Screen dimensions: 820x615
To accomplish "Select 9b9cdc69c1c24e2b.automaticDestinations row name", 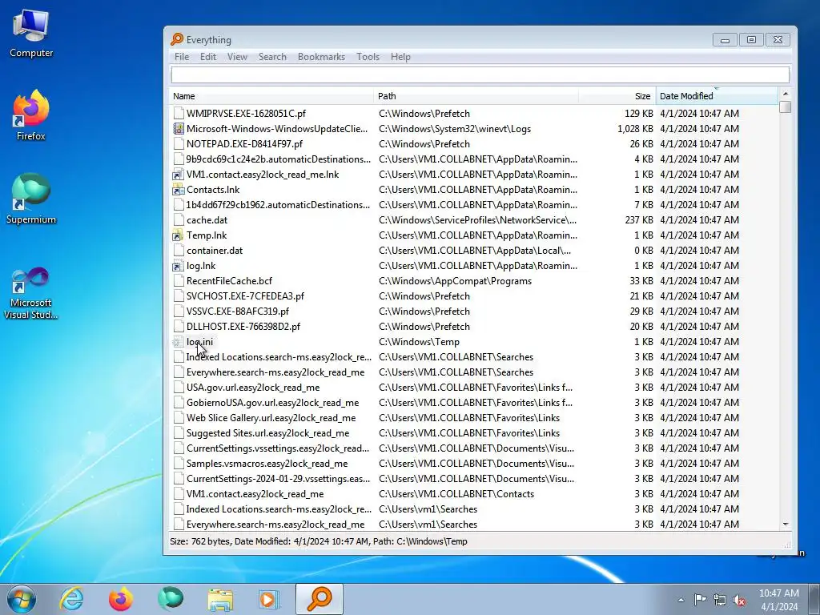I will pos(278,159).
